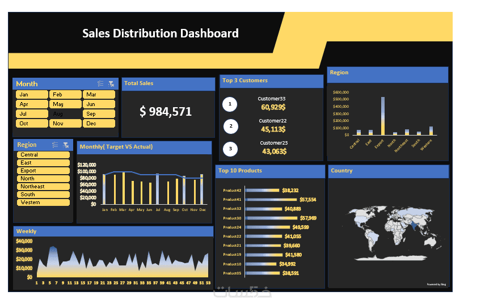Select Customer23 label
The image size is (485, 304).
(274, 143)
